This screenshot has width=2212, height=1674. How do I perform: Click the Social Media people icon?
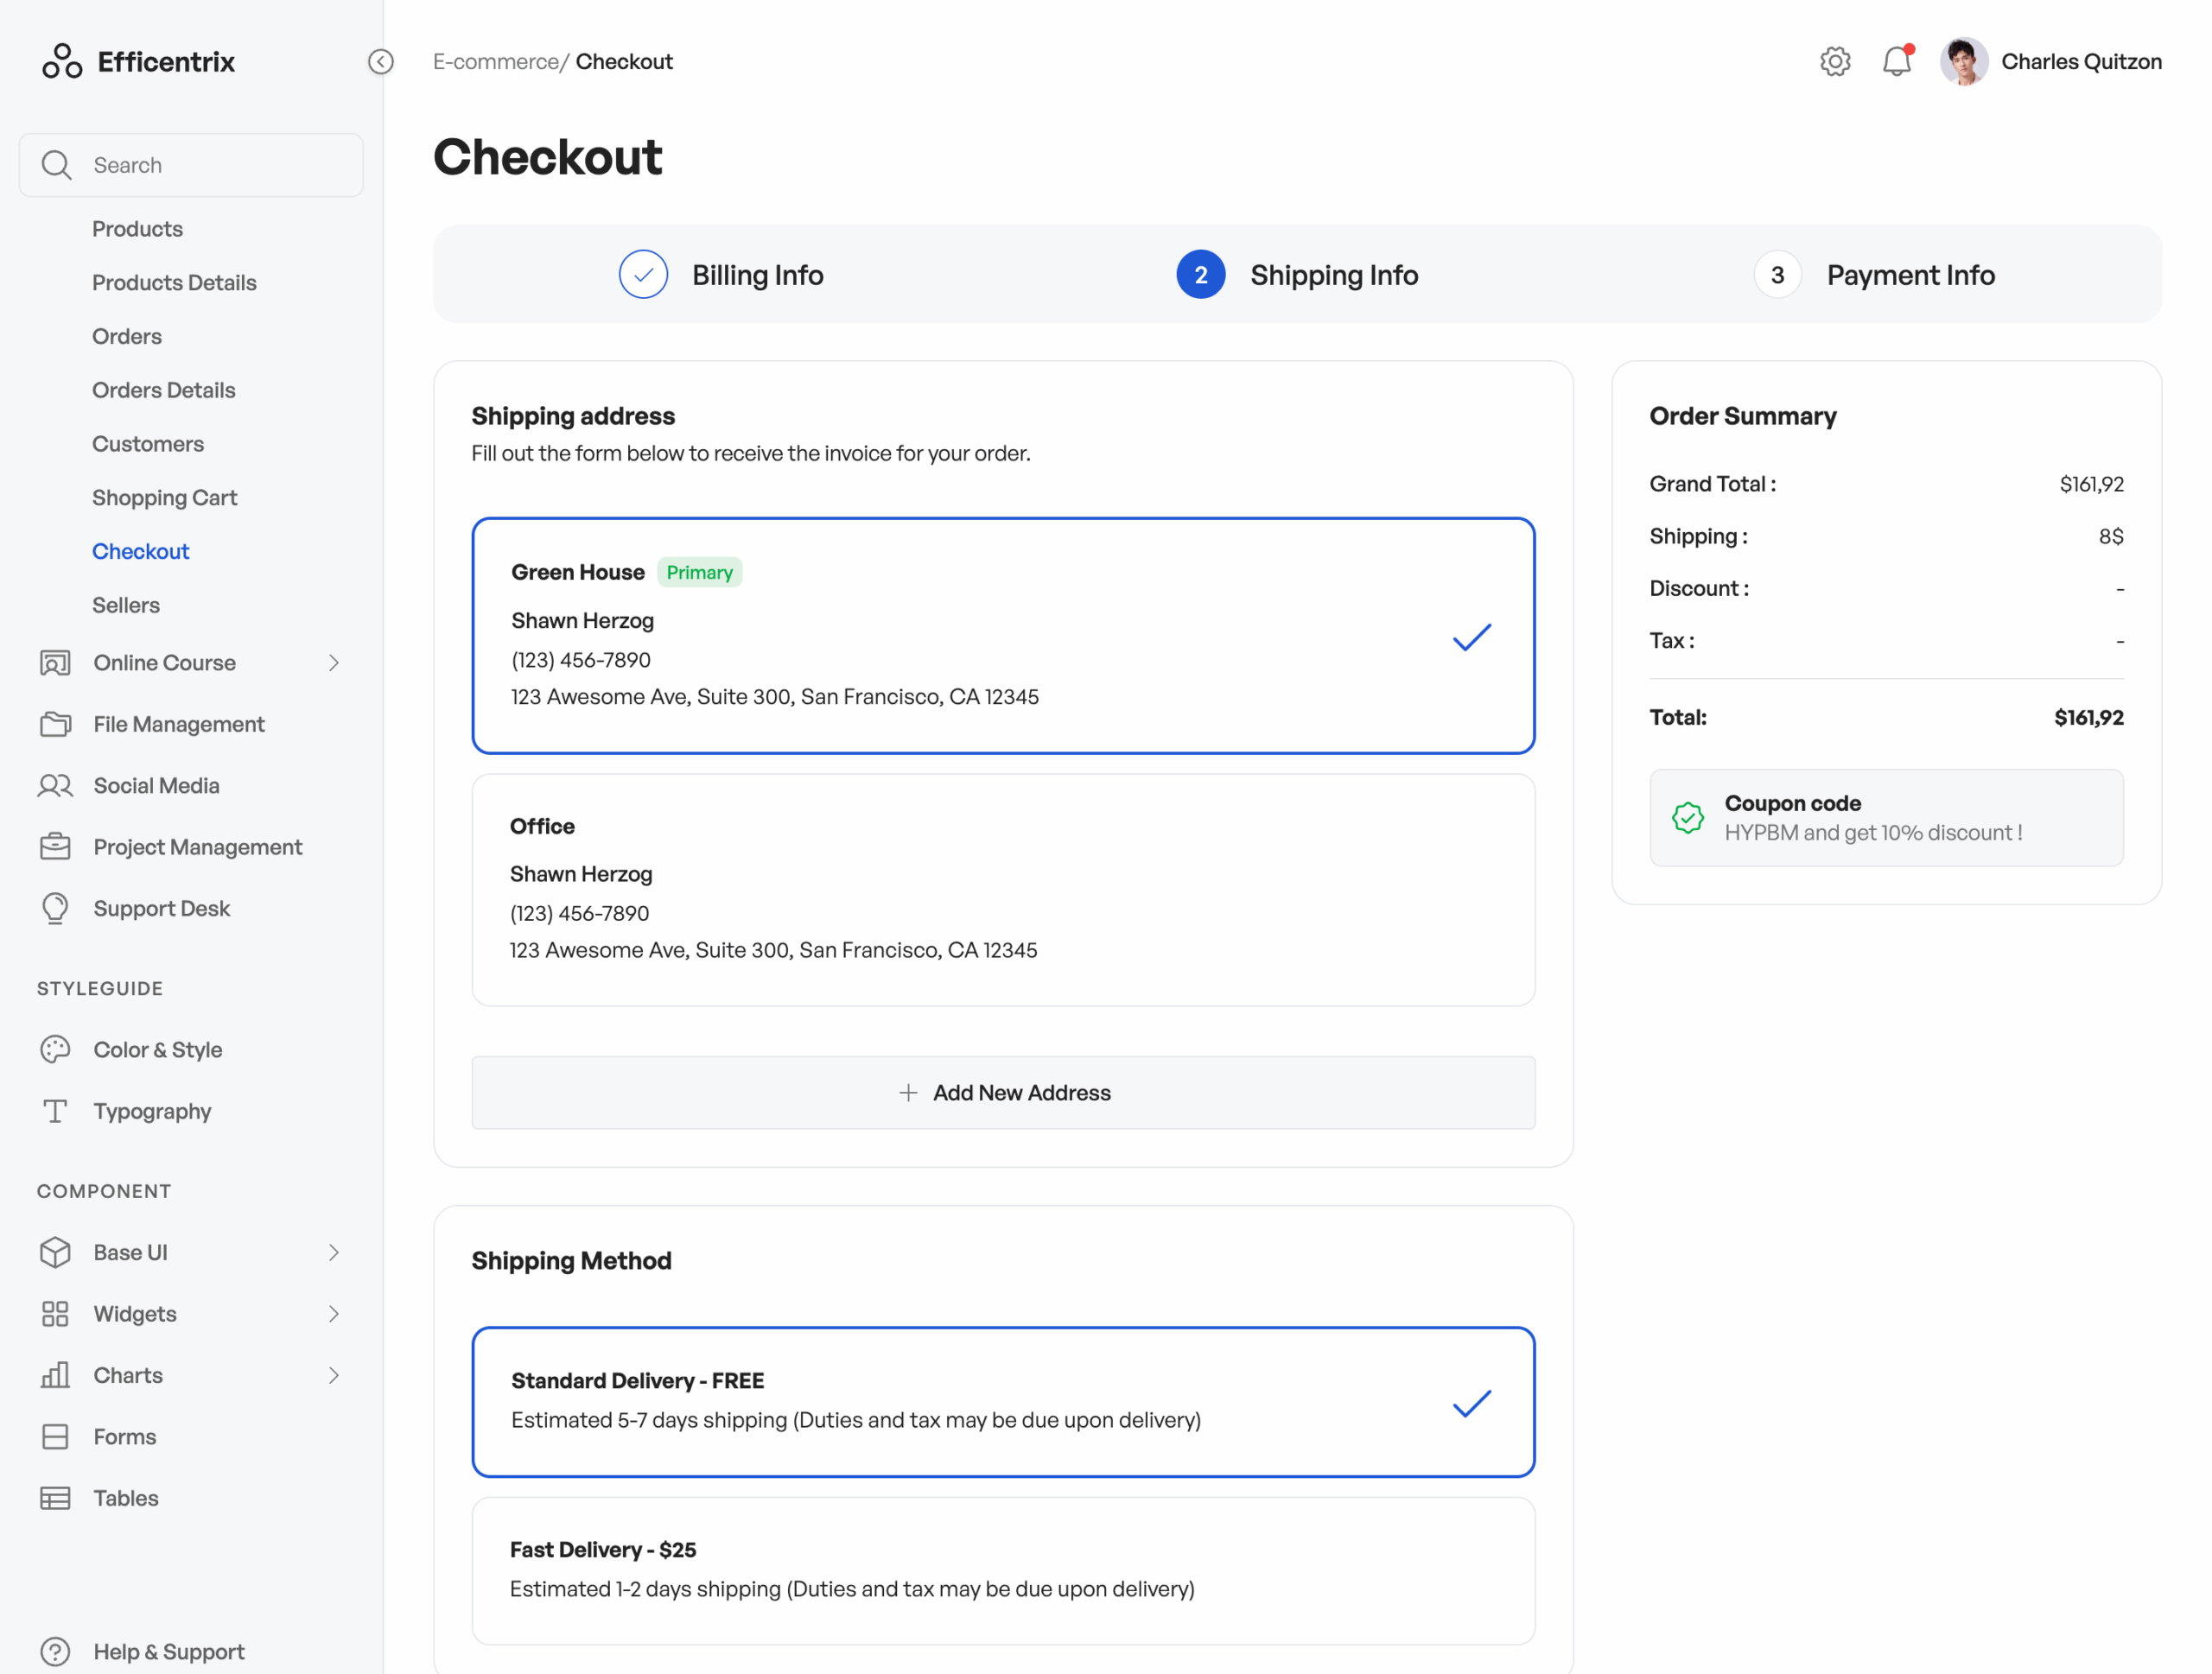click(x=55, y=785)
